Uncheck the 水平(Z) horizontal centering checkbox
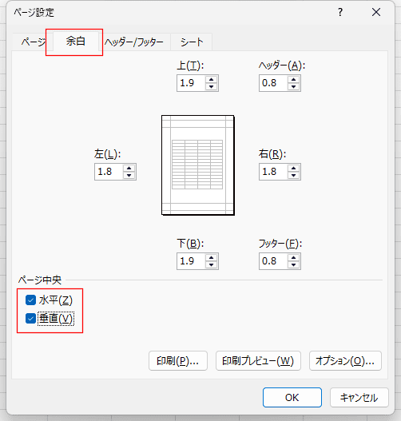This screenshot has height=421, width=401. [30, 300]
